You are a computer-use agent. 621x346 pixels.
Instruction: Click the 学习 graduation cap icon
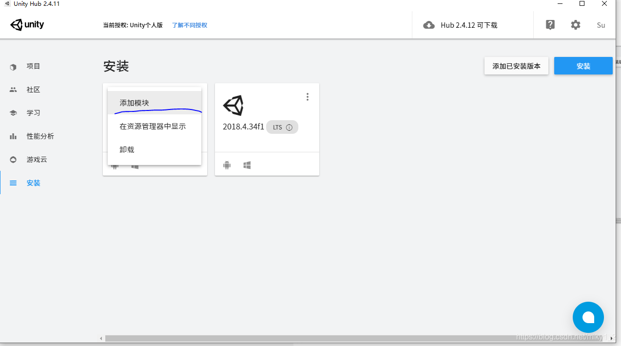(x=13, y=113)
